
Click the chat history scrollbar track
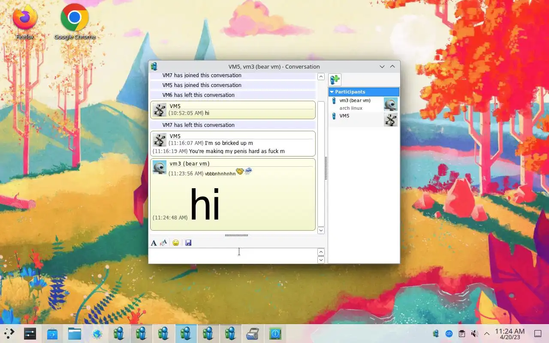pos(321,153)
